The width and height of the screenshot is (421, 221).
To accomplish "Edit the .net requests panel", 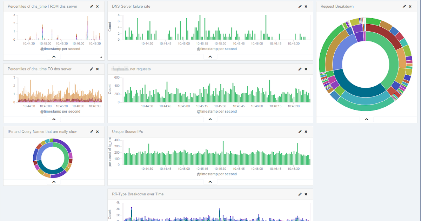I will (x=300, y=69).
